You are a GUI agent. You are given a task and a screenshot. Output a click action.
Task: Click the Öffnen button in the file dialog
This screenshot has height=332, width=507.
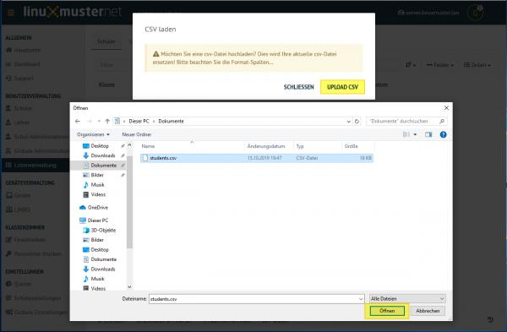click(387, 311)
